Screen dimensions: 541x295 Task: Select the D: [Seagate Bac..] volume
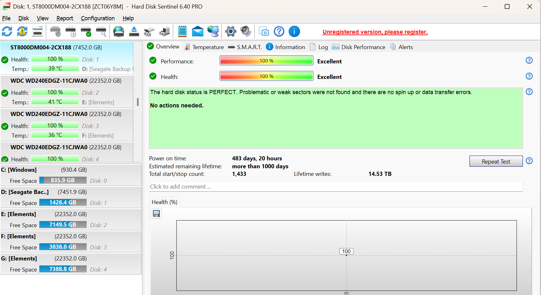[x=71, y=197]
